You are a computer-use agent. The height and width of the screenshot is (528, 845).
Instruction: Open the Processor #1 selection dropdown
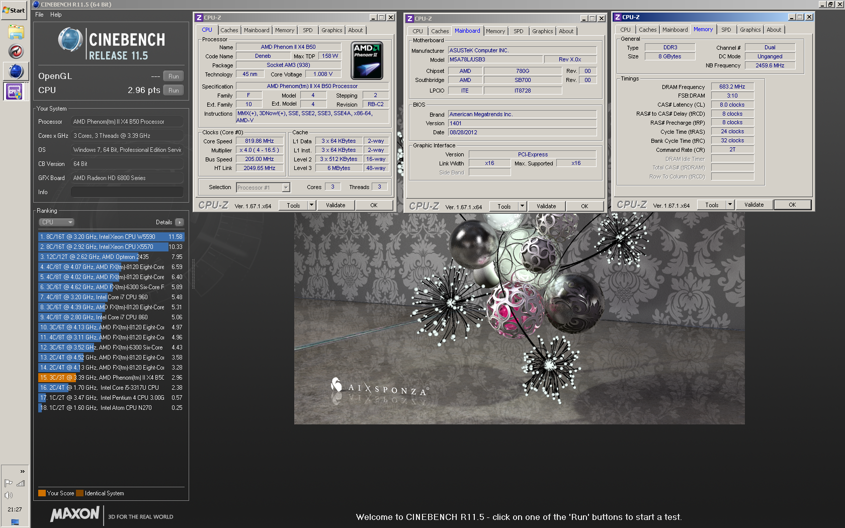pyautogui.click(x=263, y=188)
